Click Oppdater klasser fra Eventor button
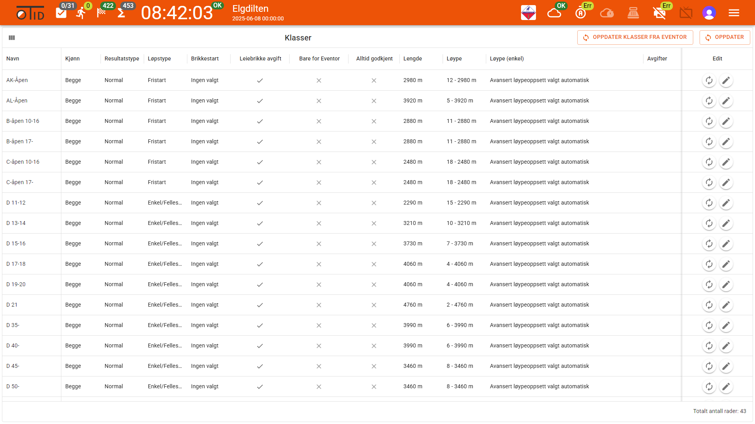The height and width of the screenshot is (424, 755). [x=635, y=37]
